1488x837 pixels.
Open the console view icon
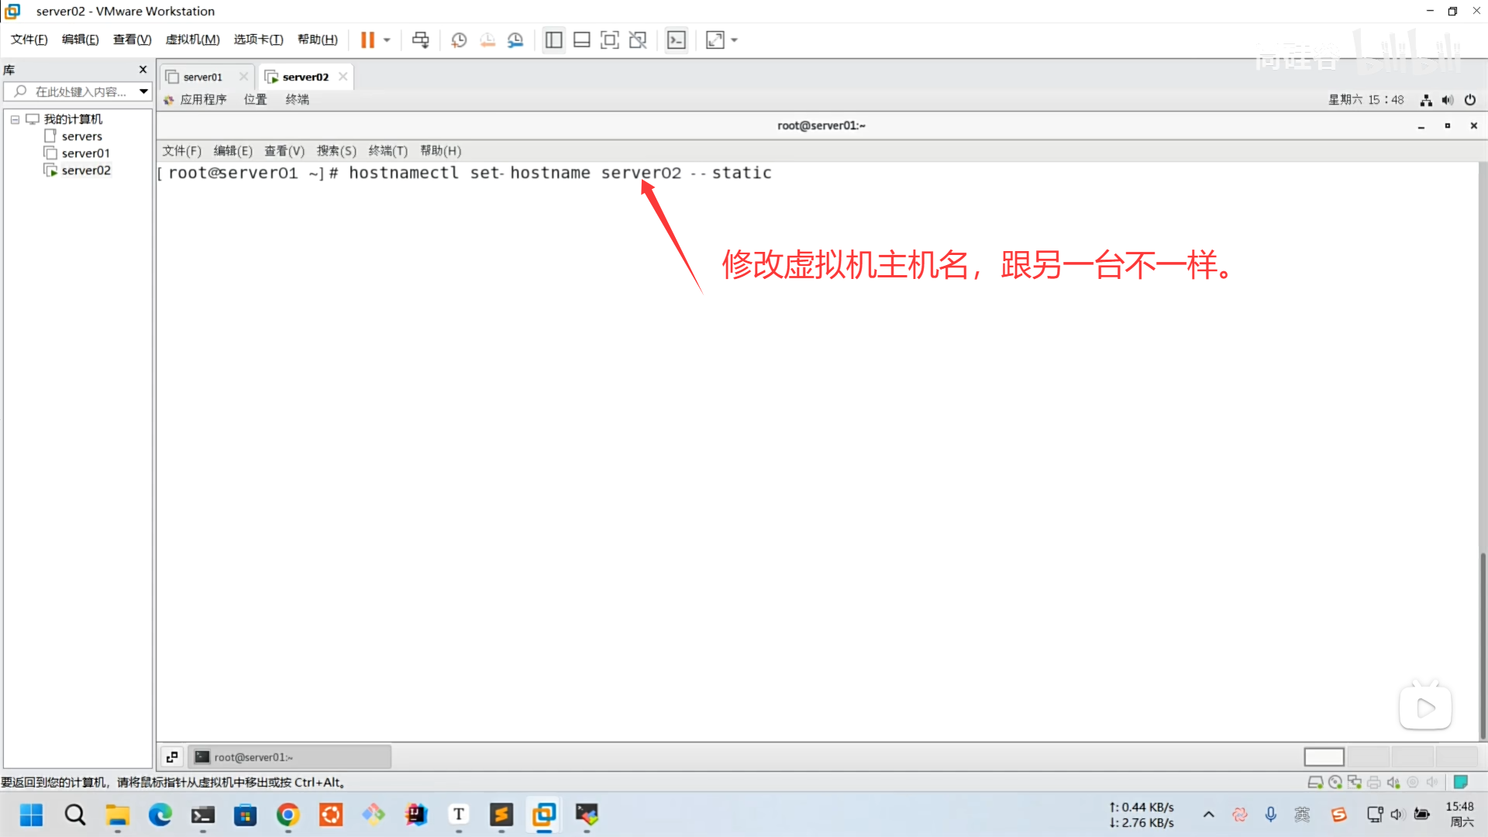[x=677, y=40]
